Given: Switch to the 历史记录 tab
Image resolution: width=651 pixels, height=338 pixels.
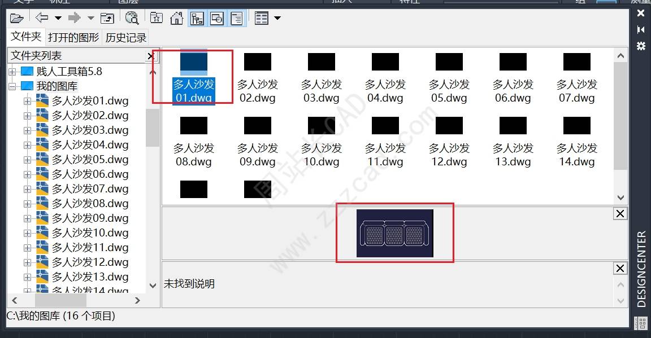Looking at the screenshot, I should 125,38.
